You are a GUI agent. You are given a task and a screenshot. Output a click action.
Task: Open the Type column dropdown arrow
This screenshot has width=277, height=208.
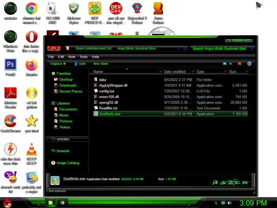click(225, 71)
